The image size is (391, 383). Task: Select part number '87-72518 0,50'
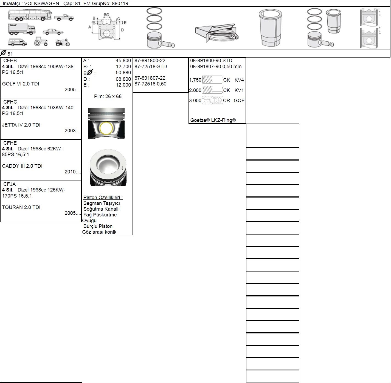[x=150, y=84]
